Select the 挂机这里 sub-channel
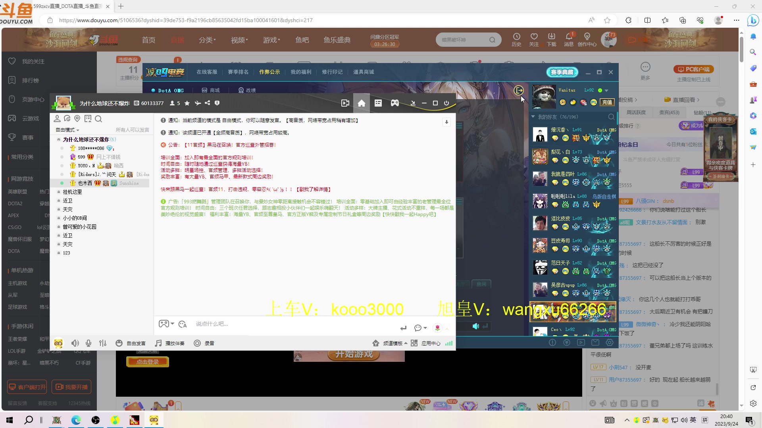The height and width of the screenshot is (428, 762). coord(72,192)
